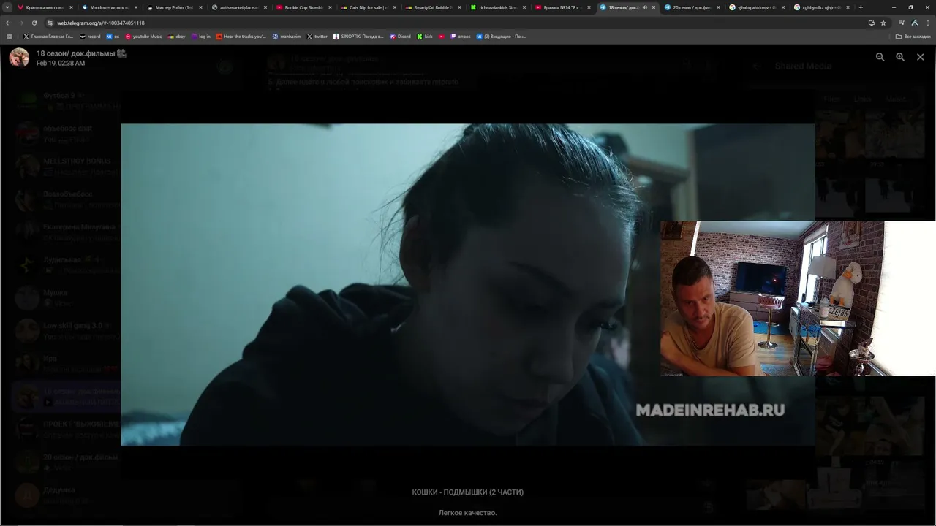936x526 pixels.
Task: Zoom out of the media viewer
Action: click(x=880, y=57)
